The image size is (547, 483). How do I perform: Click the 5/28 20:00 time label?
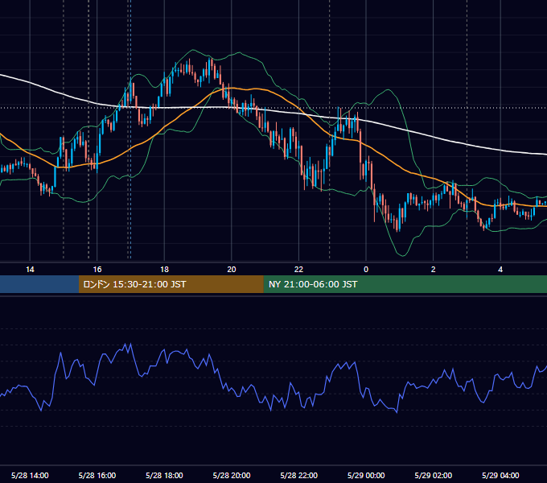(x=232, y=475)
